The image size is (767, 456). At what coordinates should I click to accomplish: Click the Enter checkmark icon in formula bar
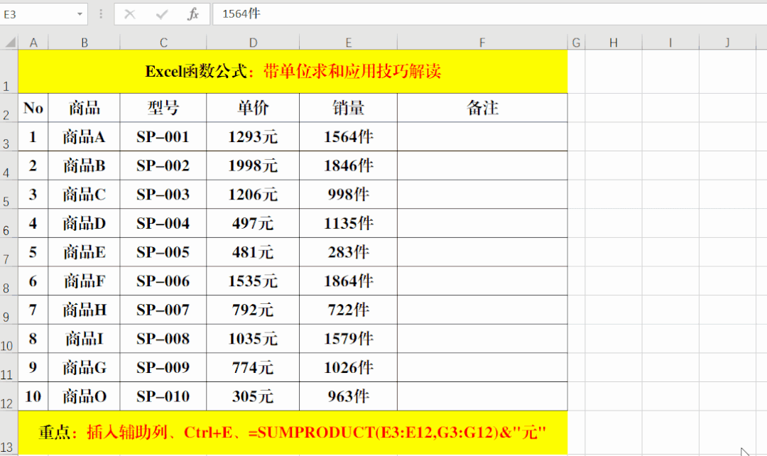coord(162,14)
